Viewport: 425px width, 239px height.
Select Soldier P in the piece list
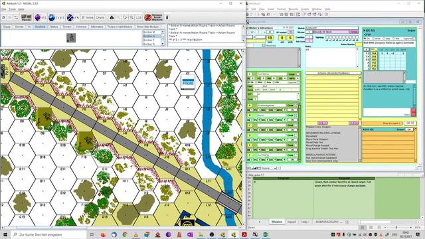tap(152, 40)
